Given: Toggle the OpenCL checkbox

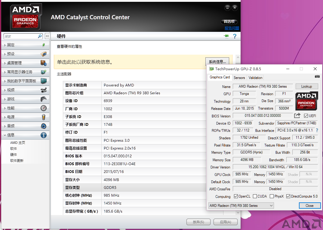Looking at the screenshot, I should coord(236,196).
